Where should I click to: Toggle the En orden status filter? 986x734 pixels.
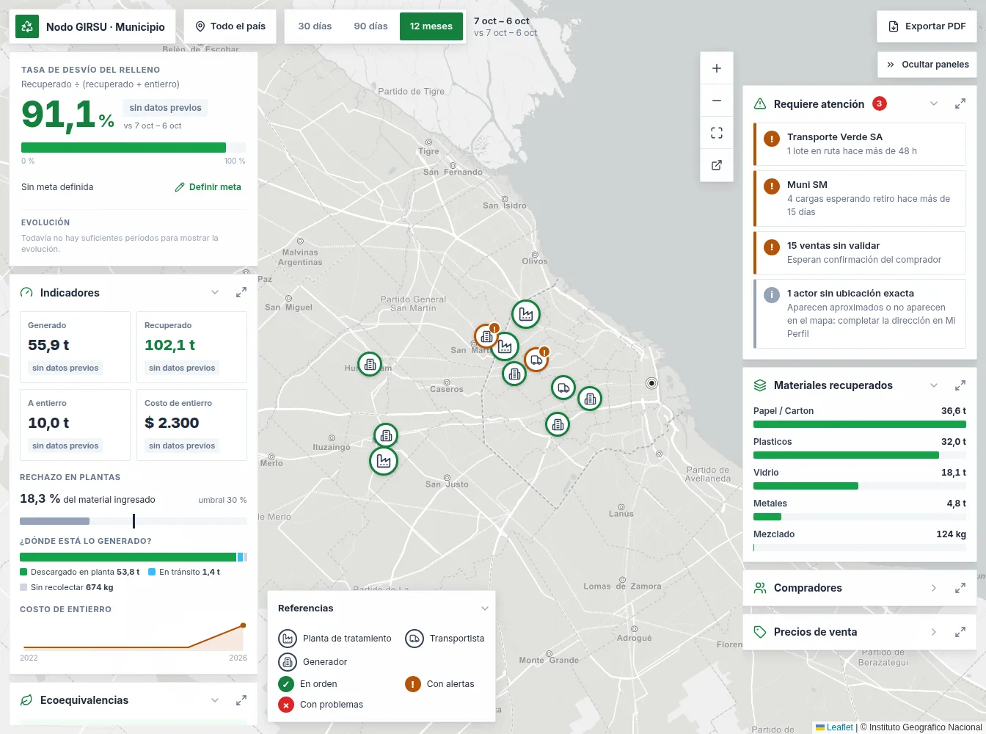point(308,684)
